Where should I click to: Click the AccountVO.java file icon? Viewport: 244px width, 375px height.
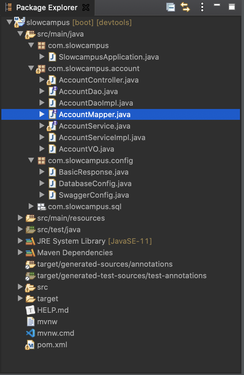(52, 149)
